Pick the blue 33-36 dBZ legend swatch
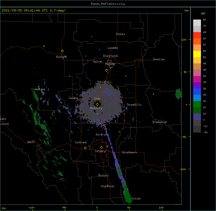The height and width of the screenshot is (211, 216). pyautogui.click(x=197, y=91)
